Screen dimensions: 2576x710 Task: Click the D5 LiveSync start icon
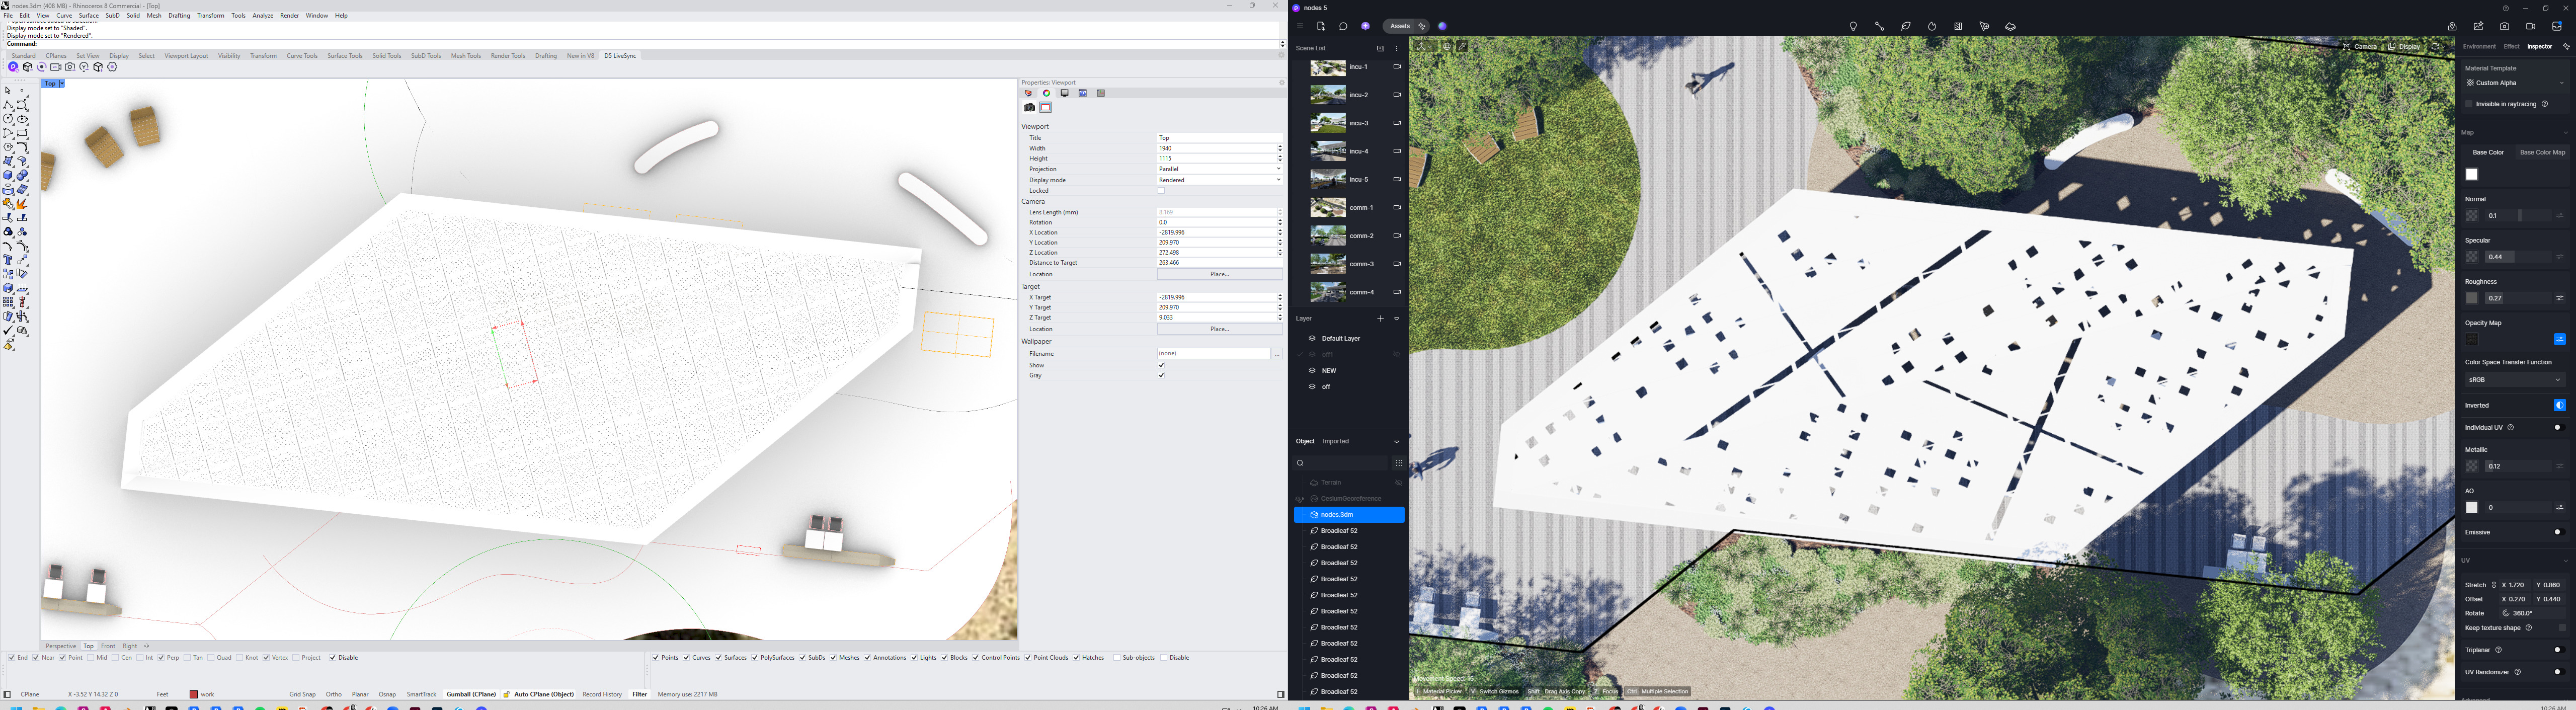[x=13, y=67]
